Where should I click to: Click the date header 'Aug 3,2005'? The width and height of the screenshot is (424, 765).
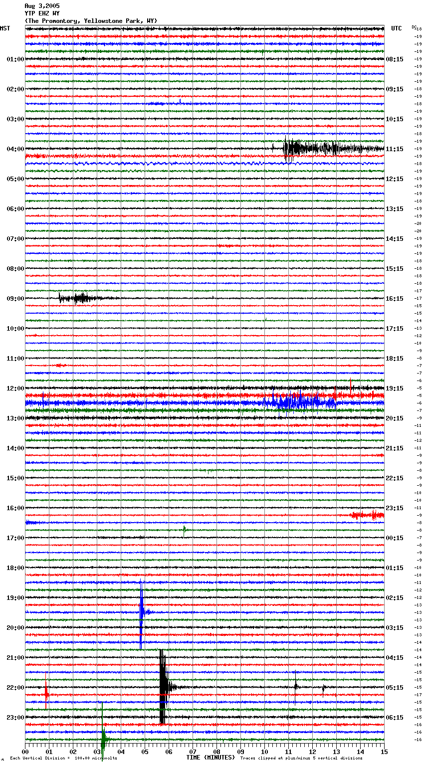click(42, 6)
